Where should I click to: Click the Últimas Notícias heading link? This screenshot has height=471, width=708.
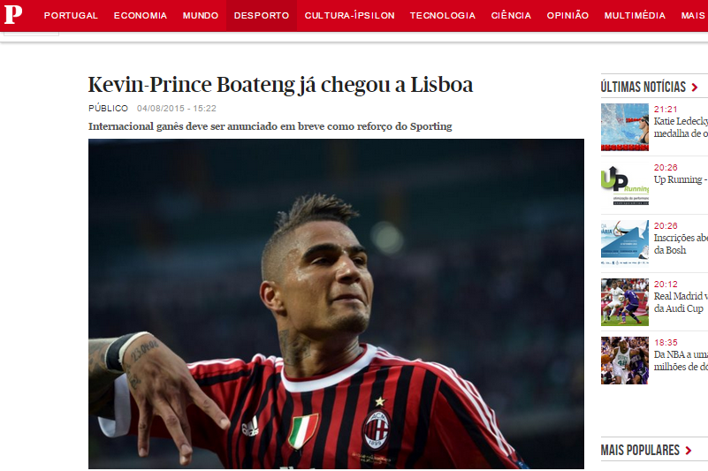coord(643,87)
